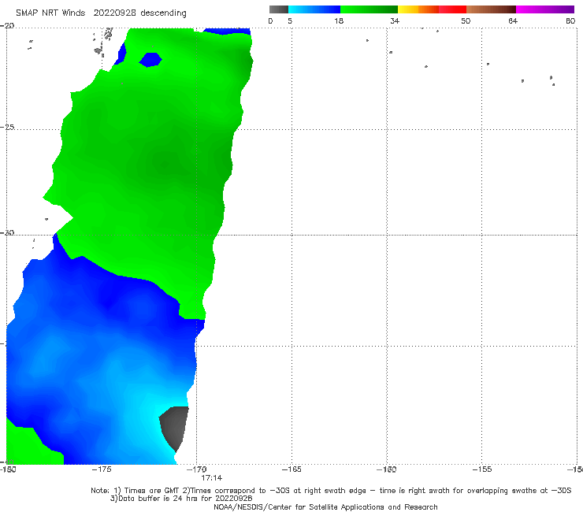583x512 pixels.
Task: Click the longitude label '-155'
Action: [482, 469]
